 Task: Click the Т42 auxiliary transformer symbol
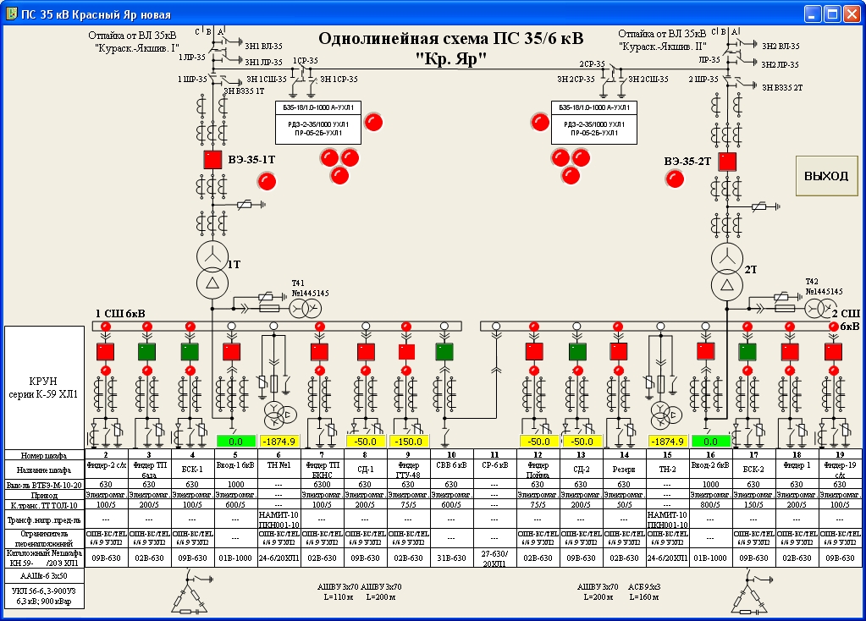coord(821,309)
